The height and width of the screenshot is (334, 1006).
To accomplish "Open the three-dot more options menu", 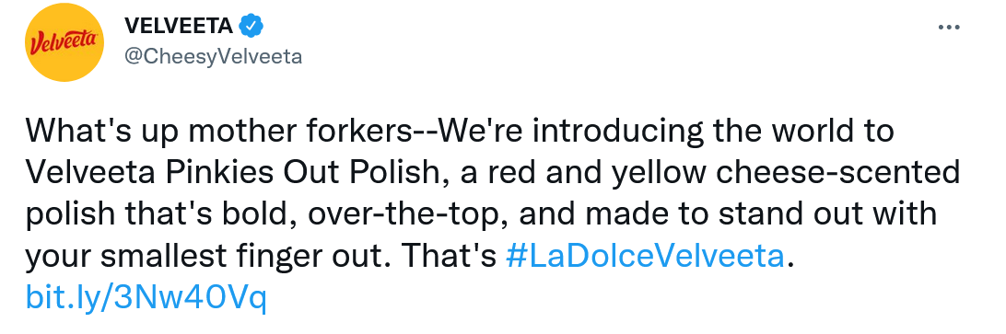I will (948, 27).
